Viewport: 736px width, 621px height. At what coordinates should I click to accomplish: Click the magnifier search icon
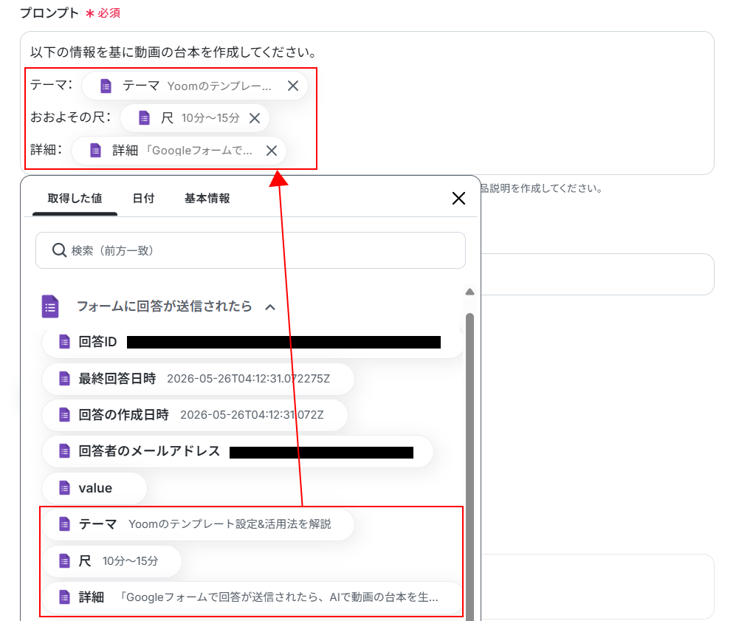click(59, 250)
